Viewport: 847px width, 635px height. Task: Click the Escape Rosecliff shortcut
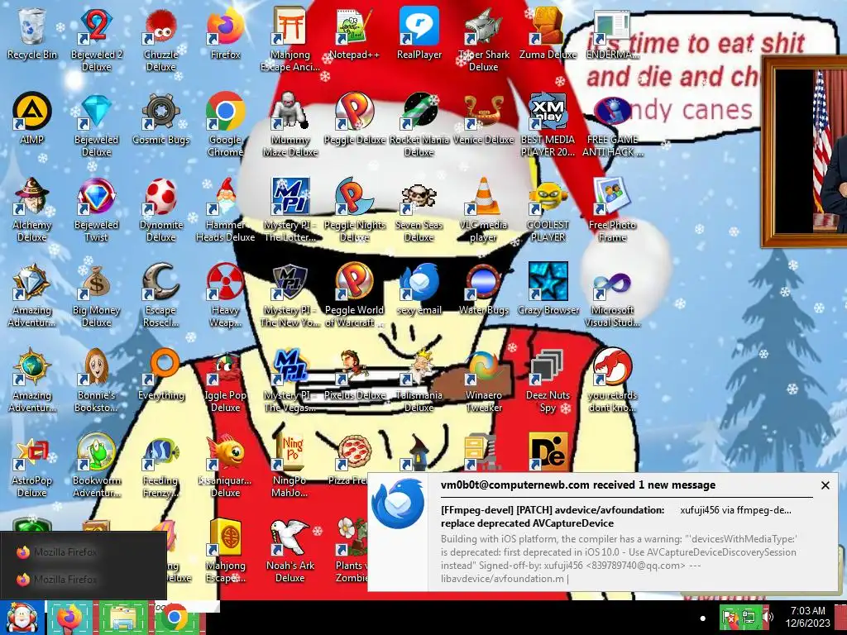coord(161,295)
